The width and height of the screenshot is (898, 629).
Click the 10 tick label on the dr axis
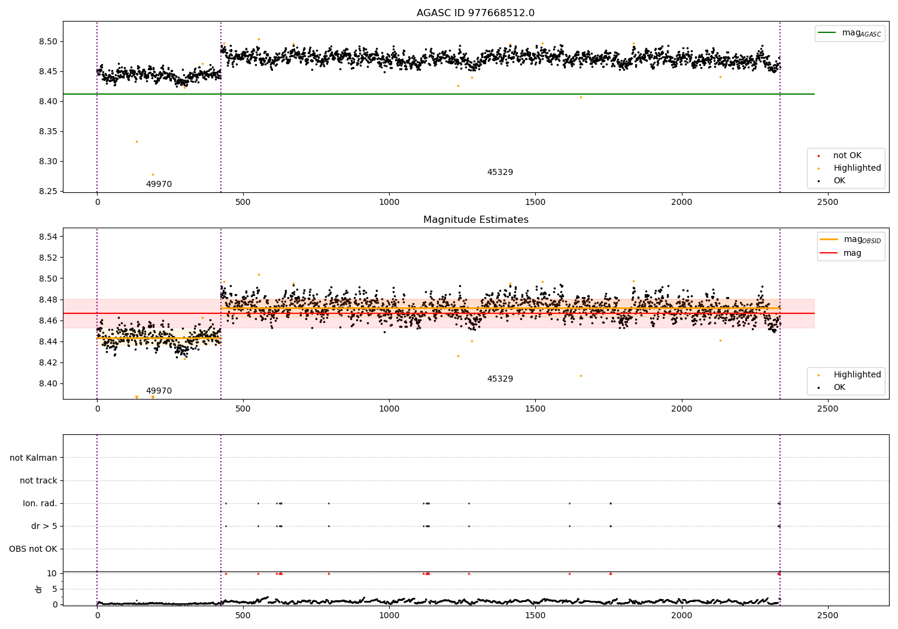point(52,573)
